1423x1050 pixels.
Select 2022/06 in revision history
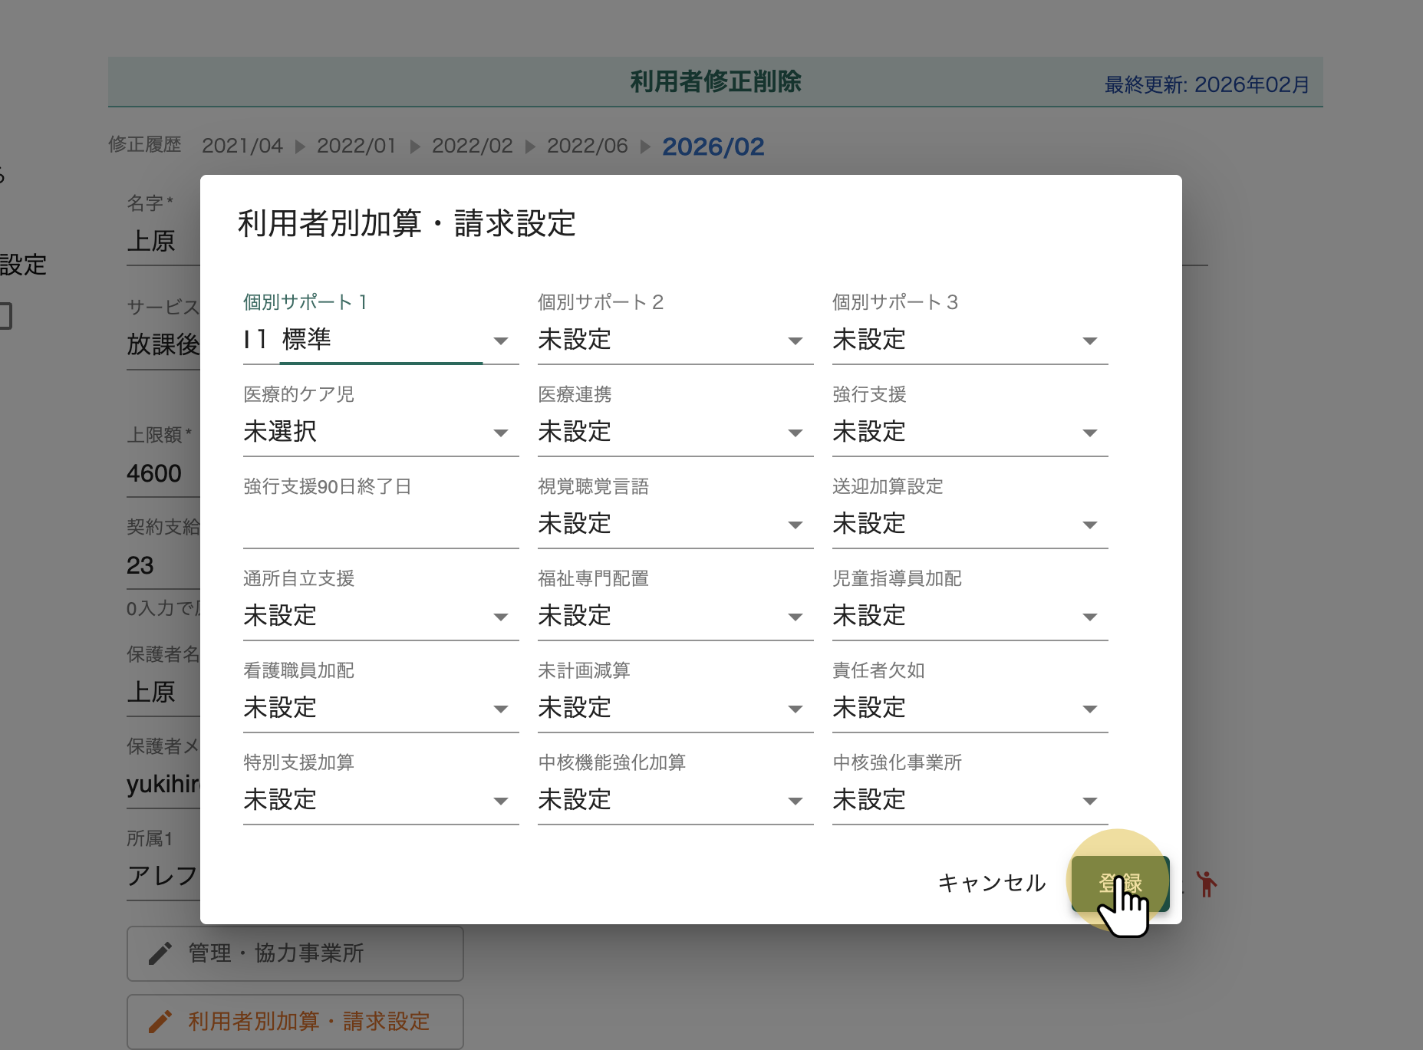point(587,146)
